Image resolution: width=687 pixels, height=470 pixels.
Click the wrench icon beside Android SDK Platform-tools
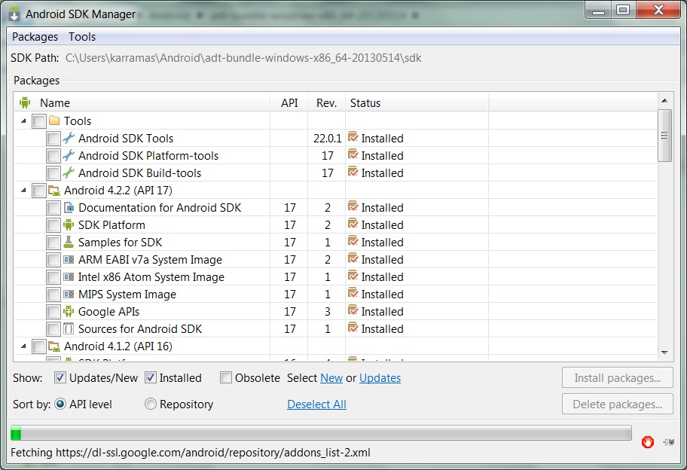[x=69, y=155]
